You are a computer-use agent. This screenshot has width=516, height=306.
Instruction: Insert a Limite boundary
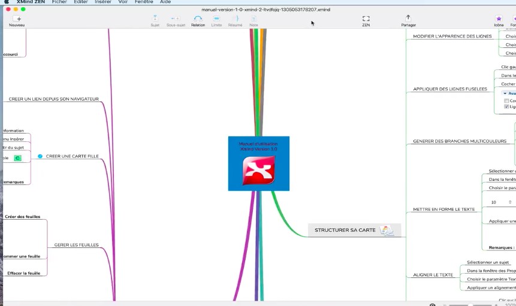[216, 21]
